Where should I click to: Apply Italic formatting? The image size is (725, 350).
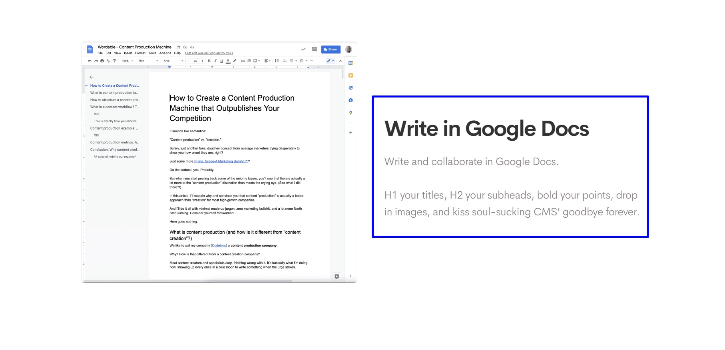point(215,61)
